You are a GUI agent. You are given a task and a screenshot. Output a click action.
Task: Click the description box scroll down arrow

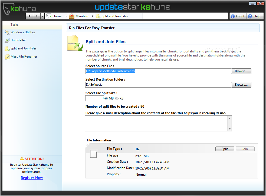coord(229,129)
